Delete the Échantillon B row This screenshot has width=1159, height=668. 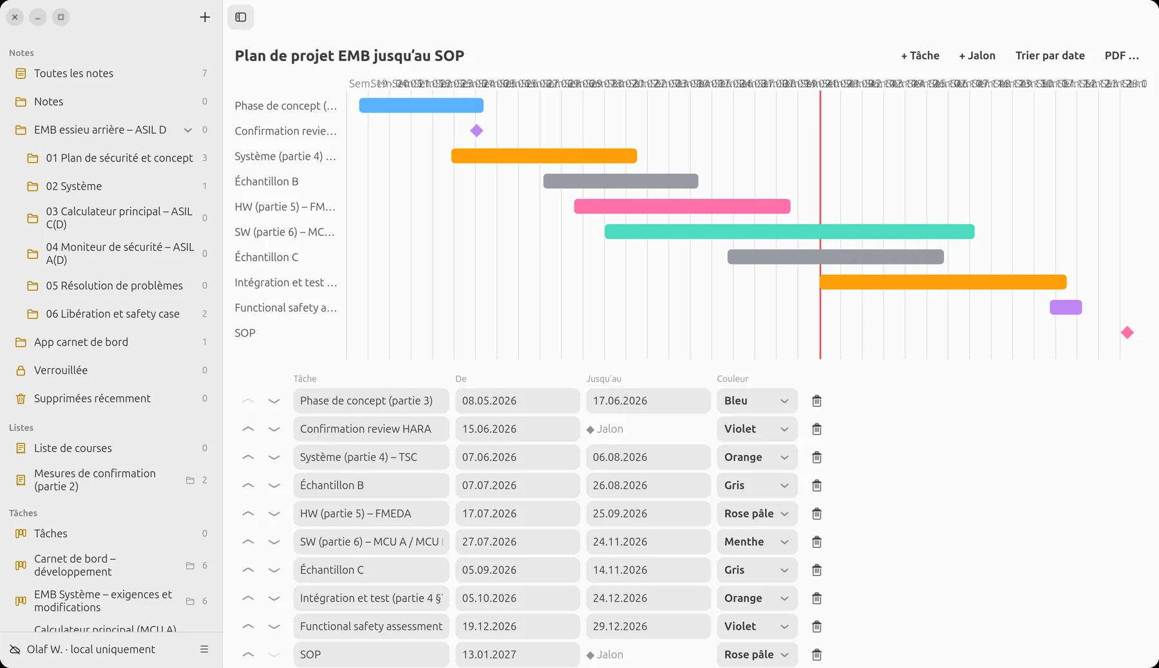pos(816,485)
